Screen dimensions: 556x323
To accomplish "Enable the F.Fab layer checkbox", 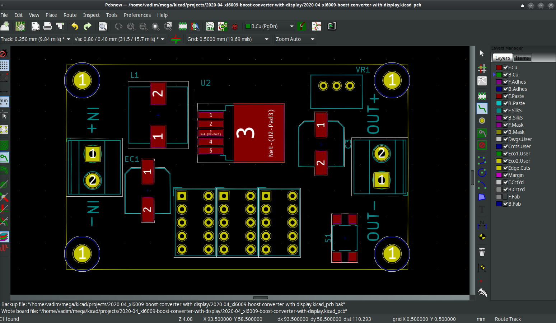I will pos(505,197).
